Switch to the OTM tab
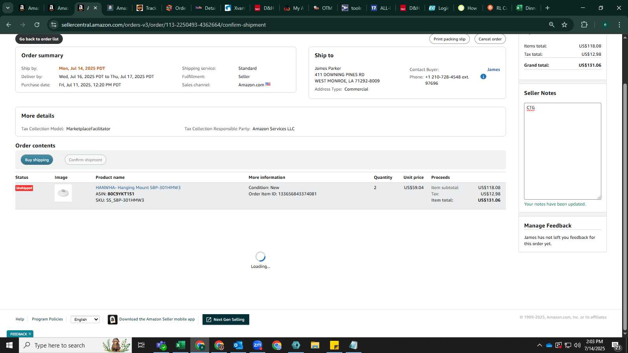 323,8
